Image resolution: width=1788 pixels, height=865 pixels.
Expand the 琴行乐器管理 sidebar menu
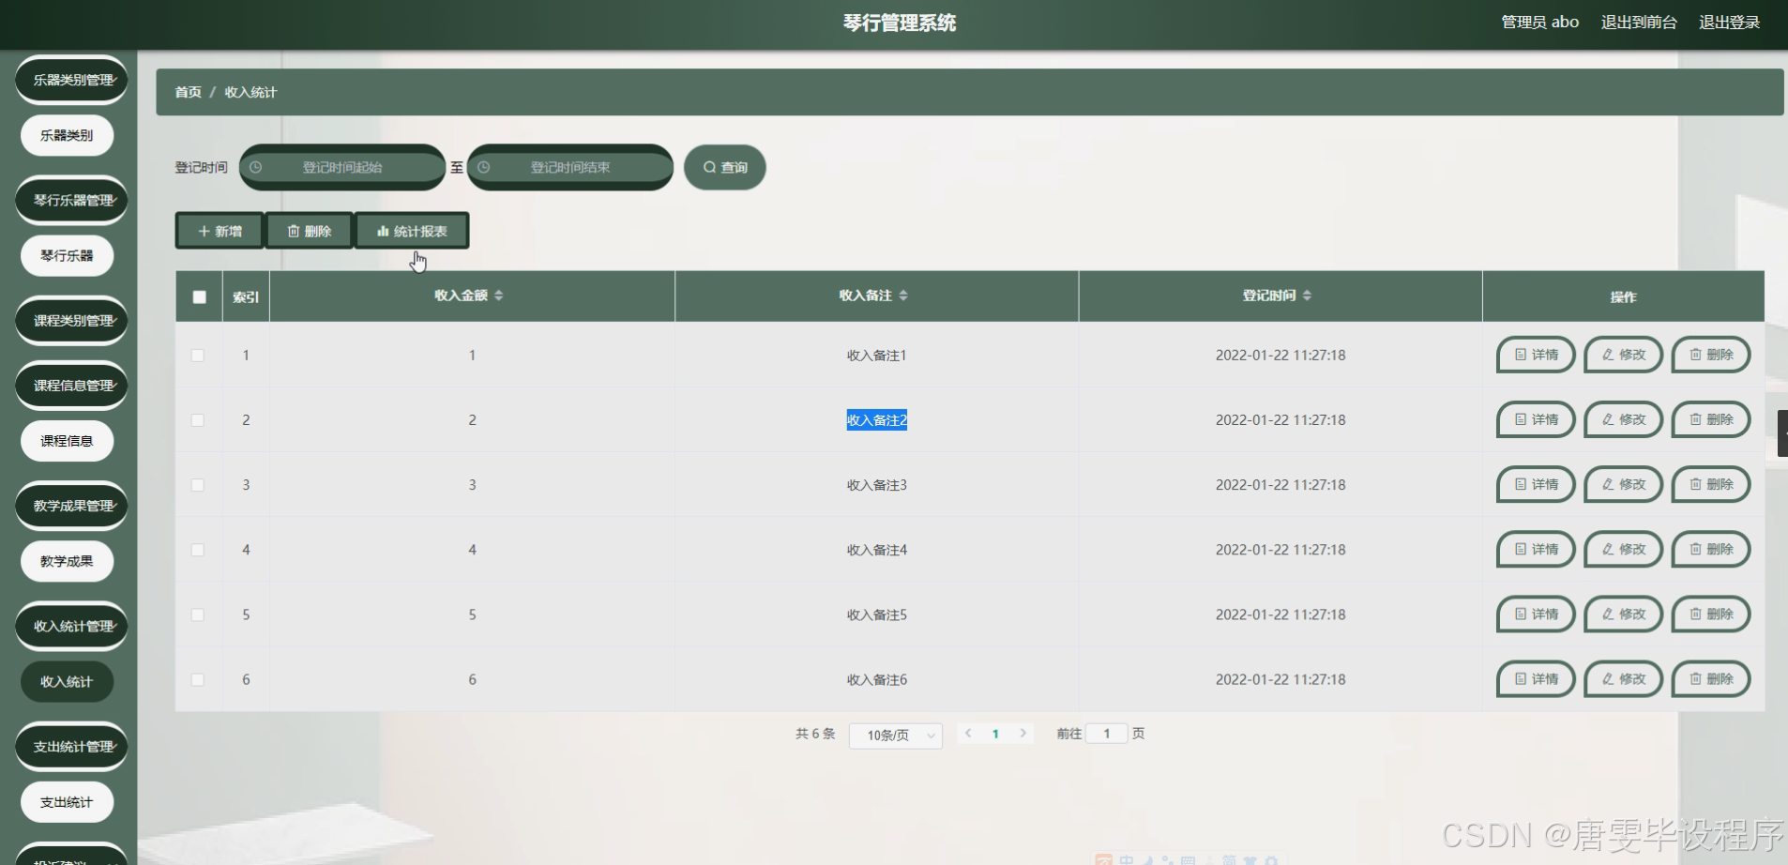pyautogui.click(x=71, y=200)
